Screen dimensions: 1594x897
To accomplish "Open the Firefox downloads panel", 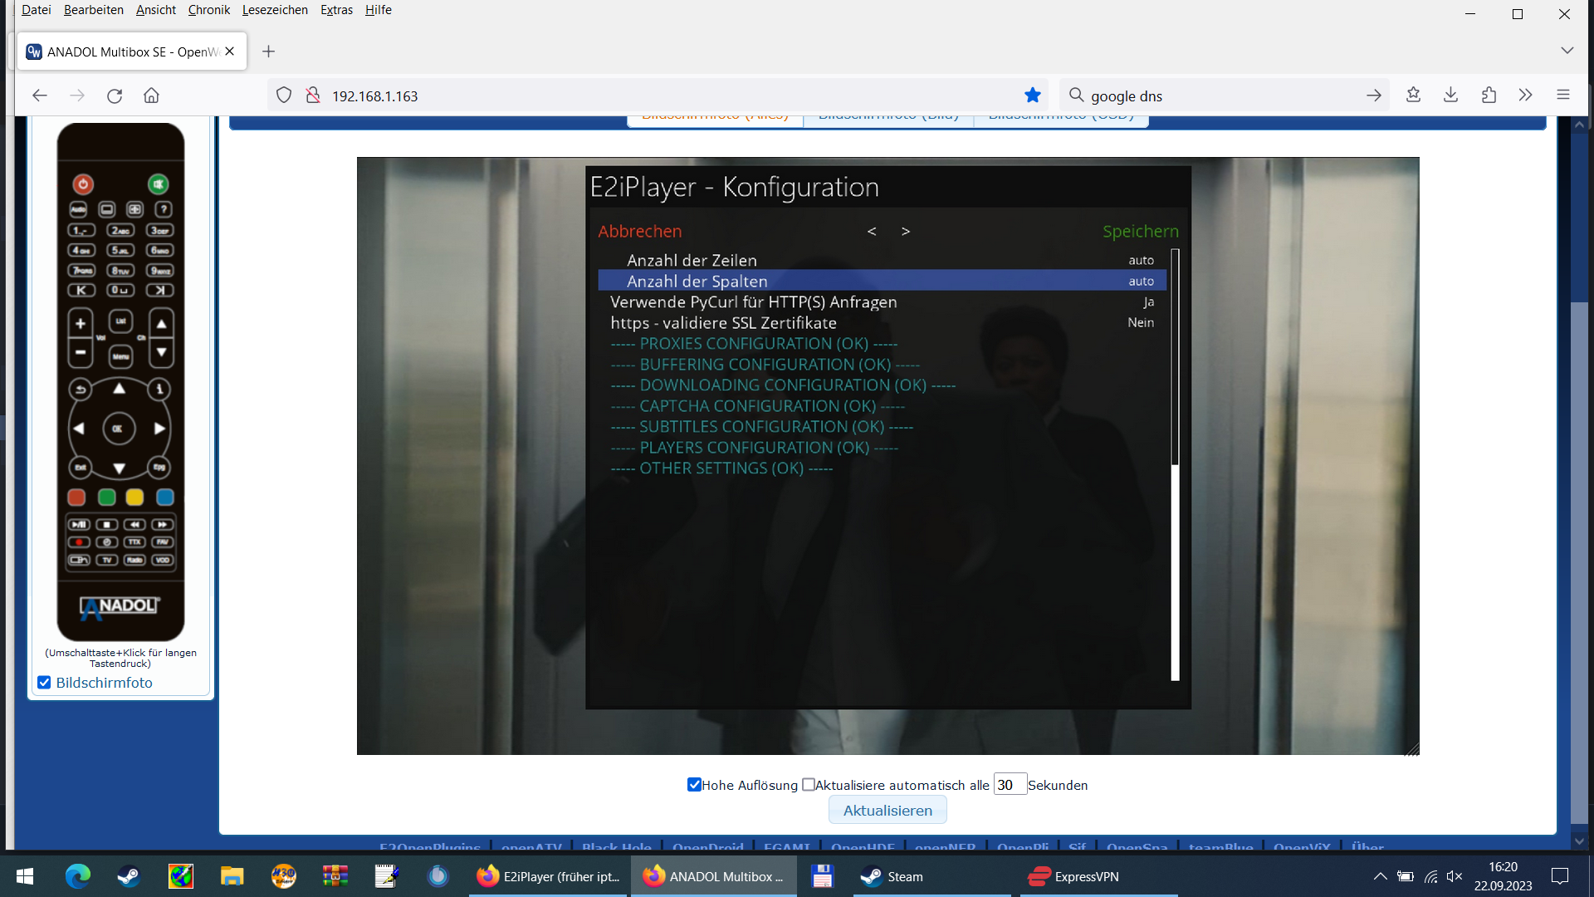I will (x=1451, y=96).
